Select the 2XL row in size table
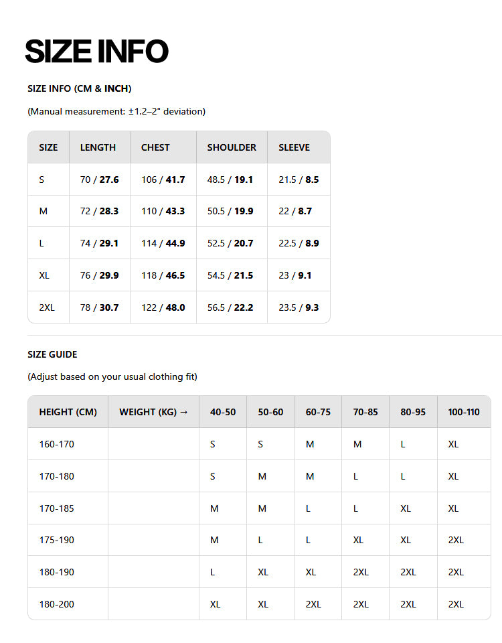This screenshot has height=643, width=502. pos(179,307)
